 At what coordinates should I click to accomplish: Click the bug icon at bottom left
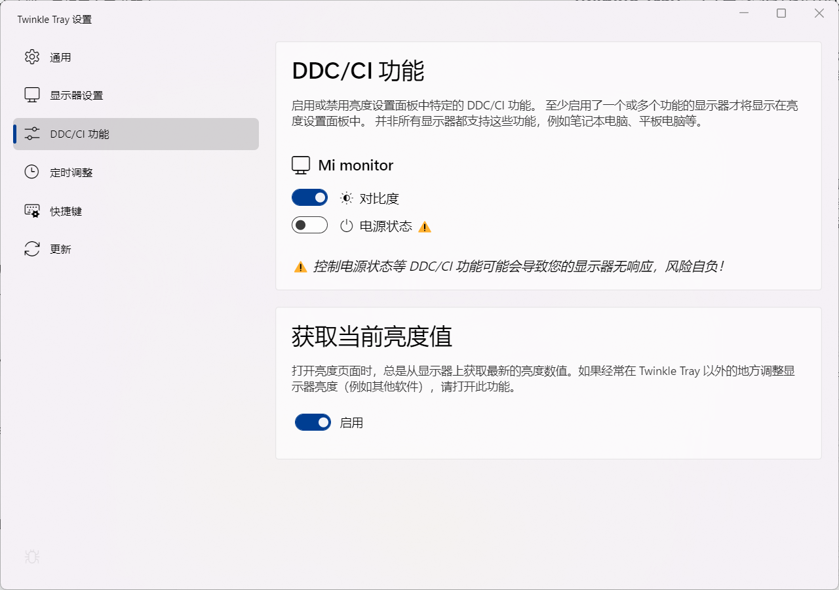31,557
